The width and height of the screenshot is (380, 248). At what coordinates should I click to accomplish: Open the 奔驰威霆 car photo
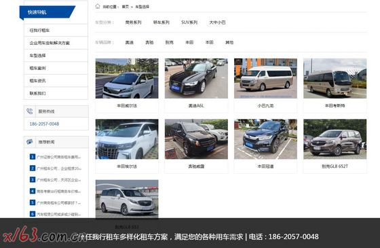coord(196,139)
